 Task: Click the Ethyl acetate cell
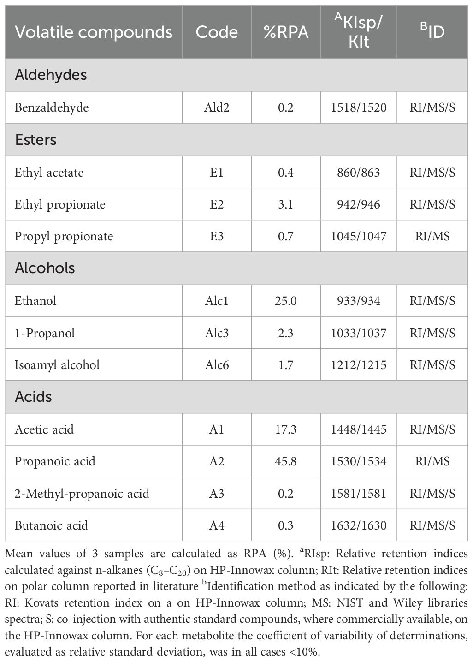point(49,173)
